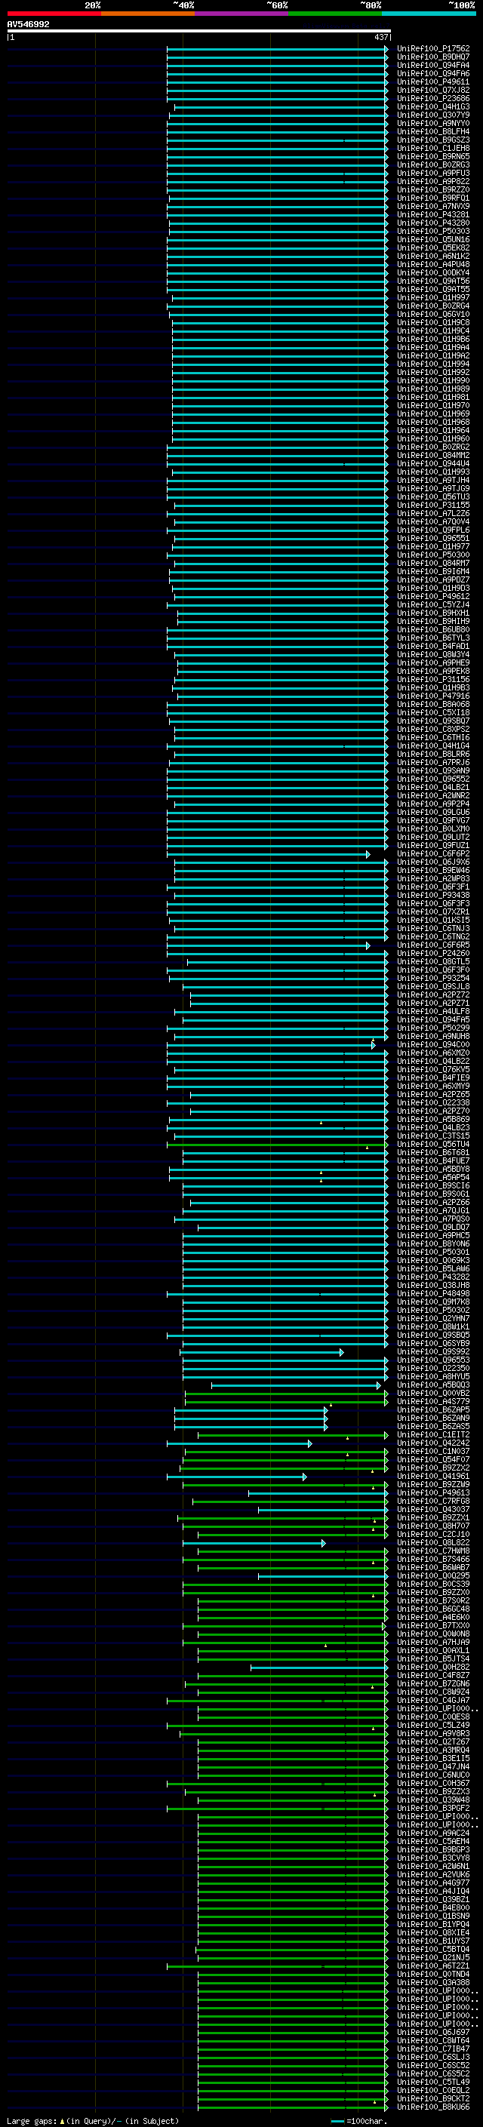Select the UniRef100_Q6J697 label
The image size is (483, 2127).
[432, 2032]
